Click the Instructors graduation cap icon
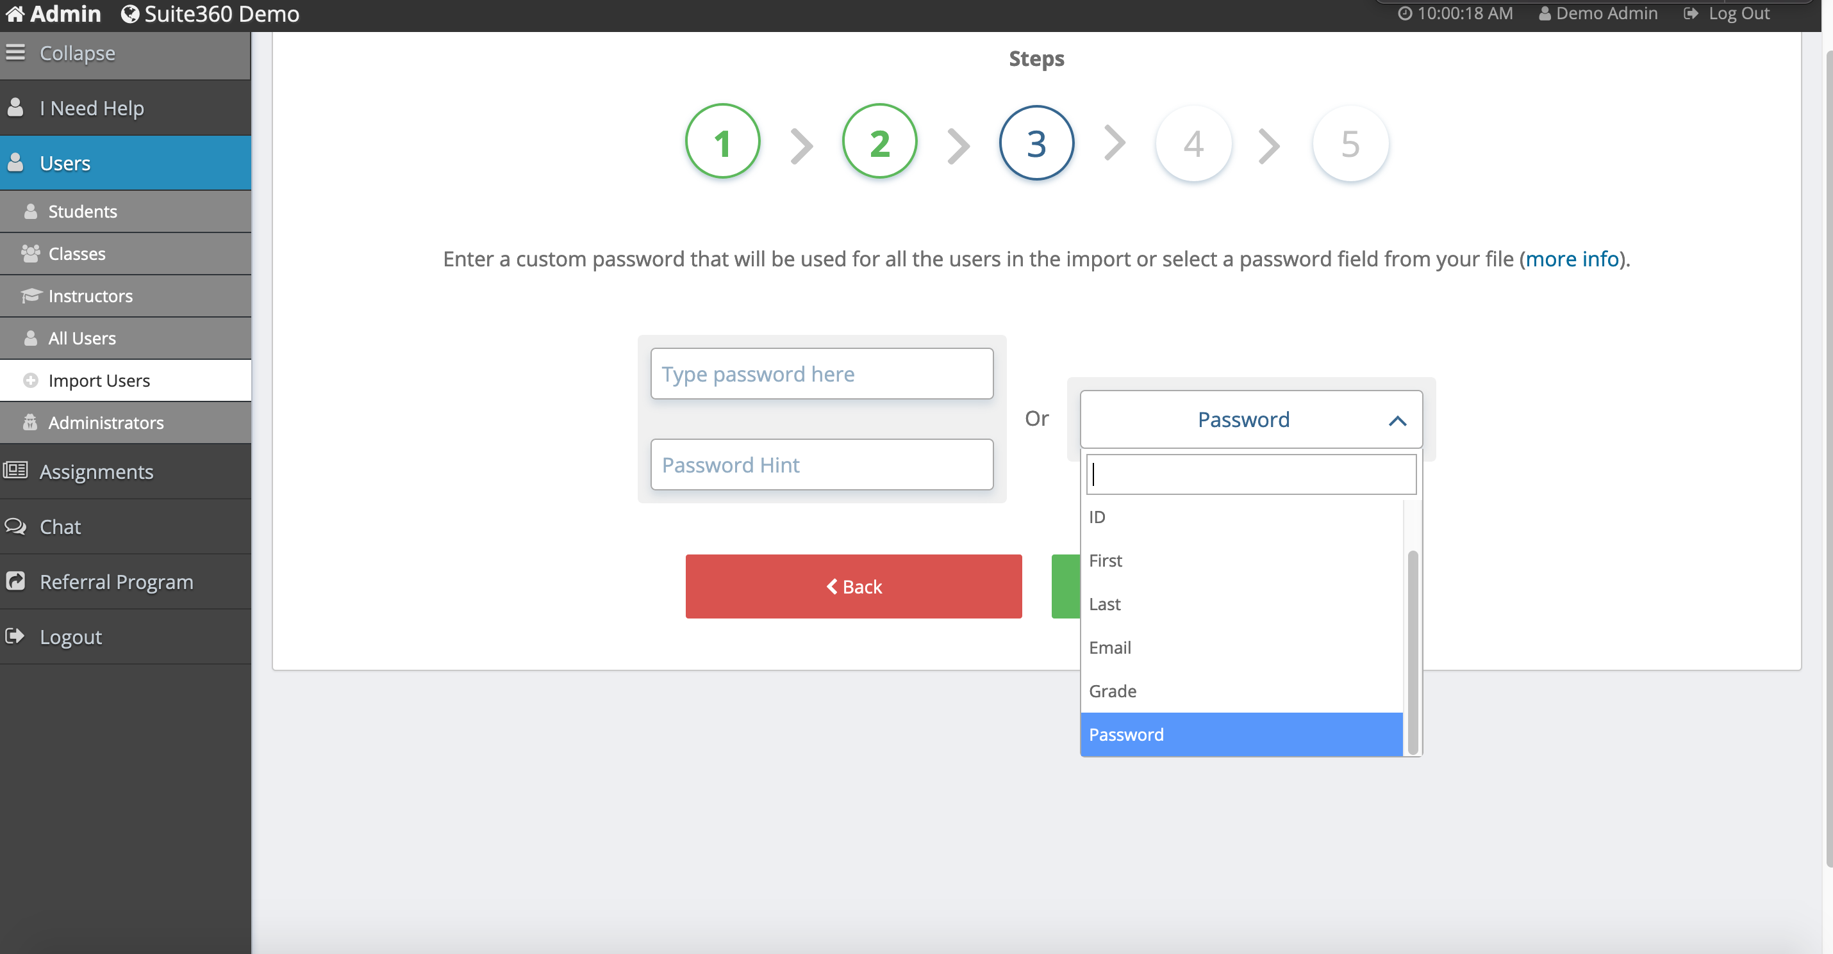The width and height of the screenshot is (1833, 954). 31,296
